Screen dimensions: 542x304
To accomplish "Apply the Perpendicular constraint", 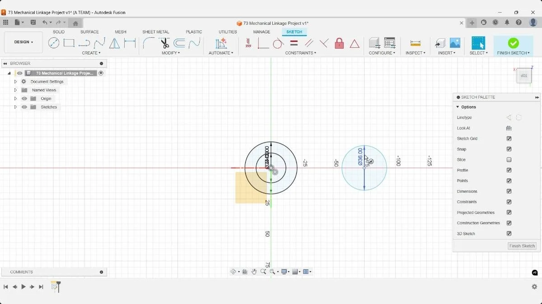I will [324, 43].
